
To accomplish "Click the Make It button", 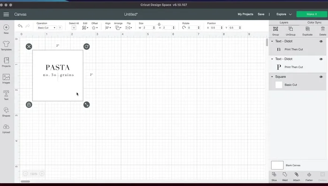I will point(312,14).
